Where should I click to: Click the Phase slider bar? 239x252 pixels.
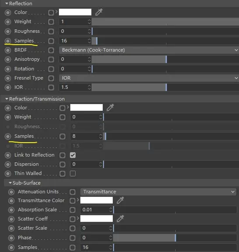point(175,238)
